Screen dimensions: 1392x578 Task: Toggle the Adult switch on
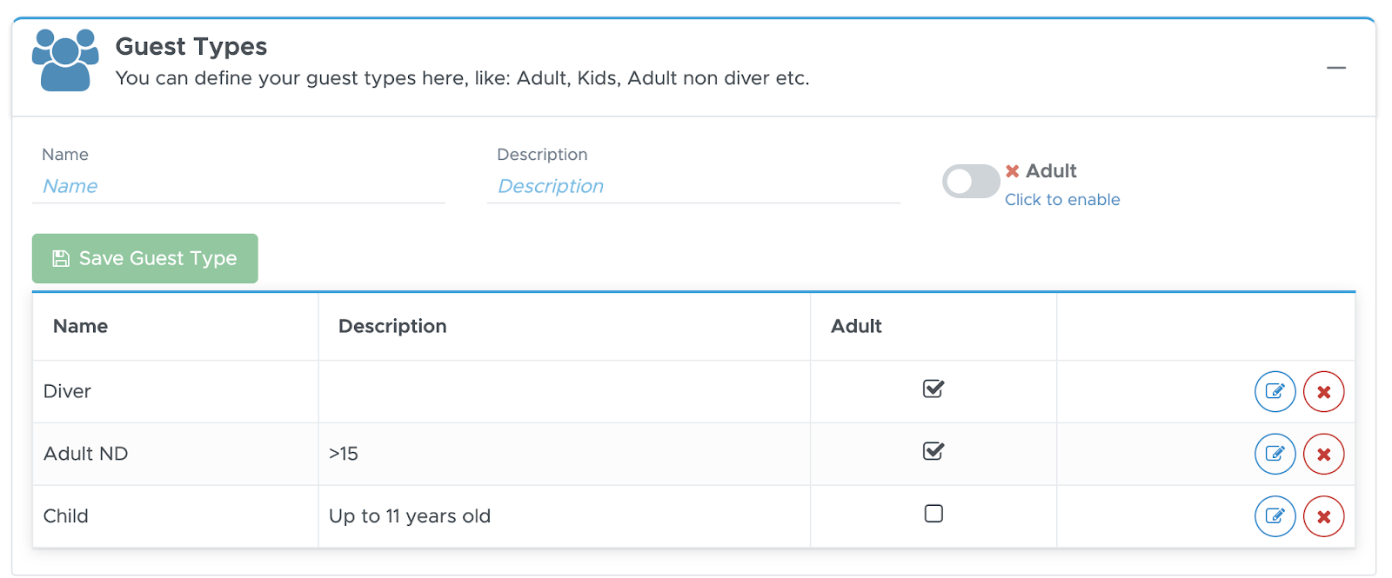click(971, 182)
